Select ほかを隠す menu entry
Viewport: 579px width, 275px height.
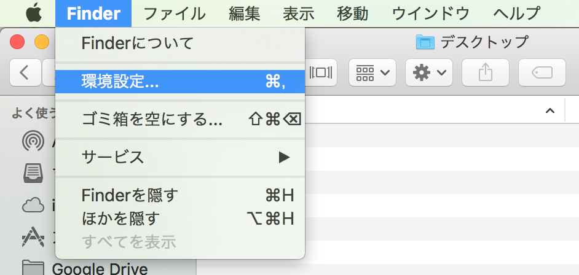tap(180, 219)
